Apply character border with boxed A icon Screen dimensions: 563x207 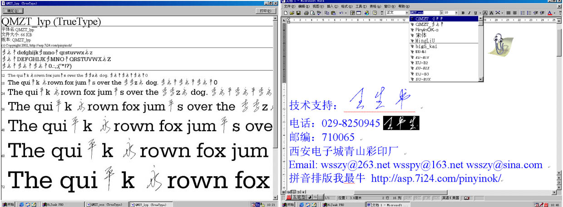pos(485,13)
